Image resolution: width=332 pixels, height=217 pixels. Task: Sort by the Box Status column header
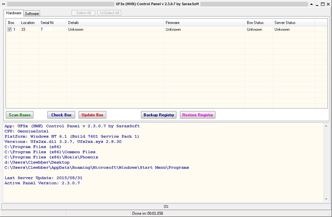[x=259, y=23]
